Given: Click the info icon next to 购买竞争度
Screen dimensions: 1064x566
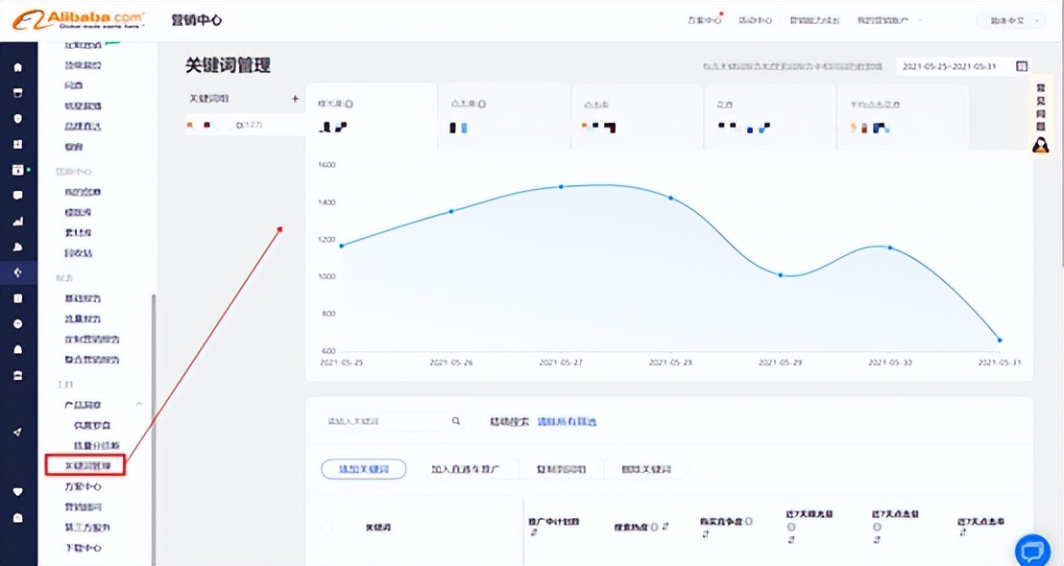Looking at the screenshot, I should coord(748,521).
